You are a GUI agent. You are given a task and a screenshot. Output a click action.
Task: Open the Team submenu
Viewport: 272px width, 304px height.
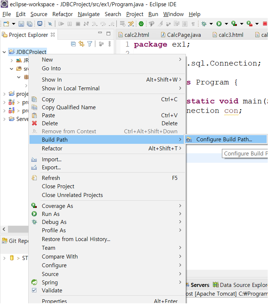(x=107, y=248)
